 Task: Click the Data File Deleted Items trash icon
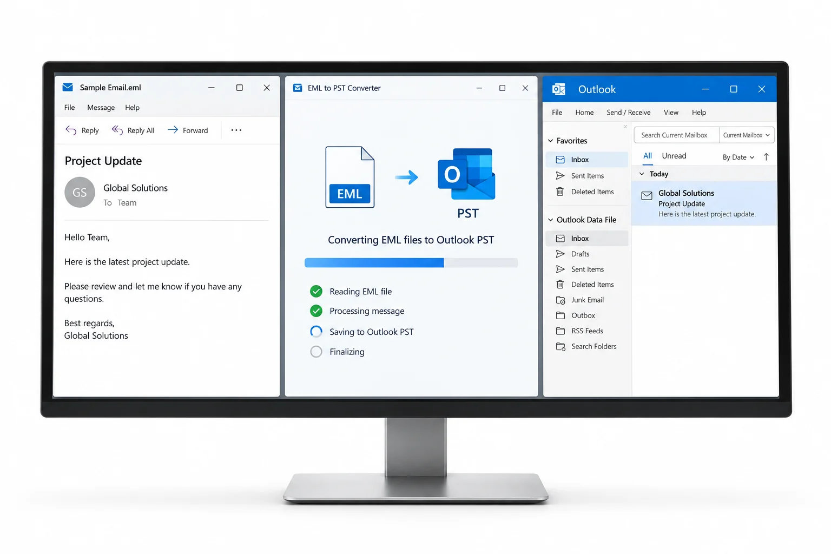560,284
